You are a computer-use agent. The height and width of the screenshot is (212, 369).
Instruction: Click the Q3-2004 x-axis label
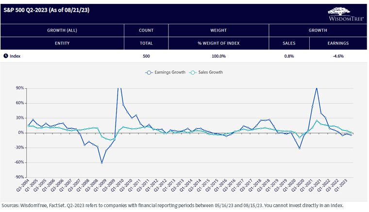tap(23, 185)
